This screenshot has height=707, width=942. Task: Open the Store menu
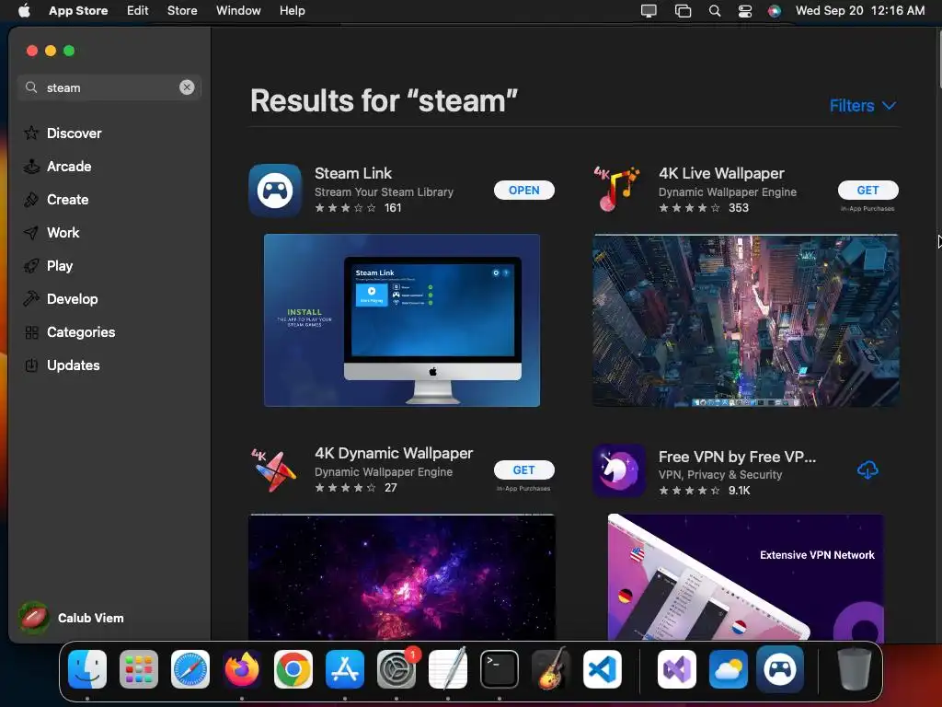182,10
